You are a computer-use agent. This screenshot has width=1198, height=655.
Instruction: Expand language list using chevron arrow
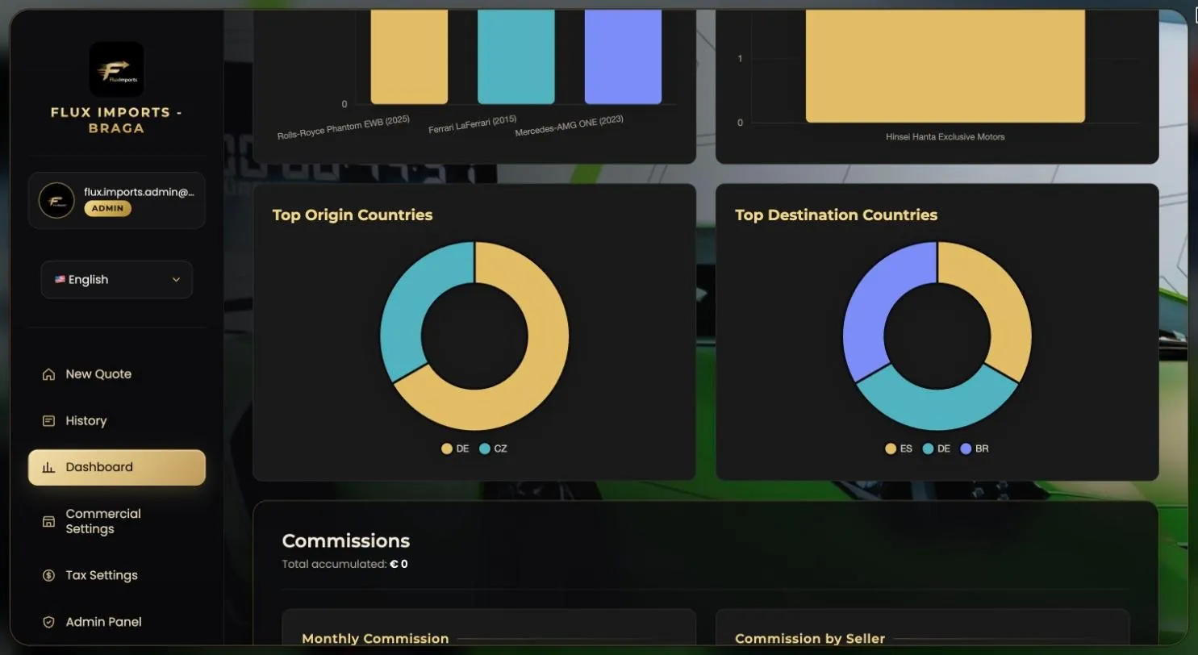(x=176, y=280)
